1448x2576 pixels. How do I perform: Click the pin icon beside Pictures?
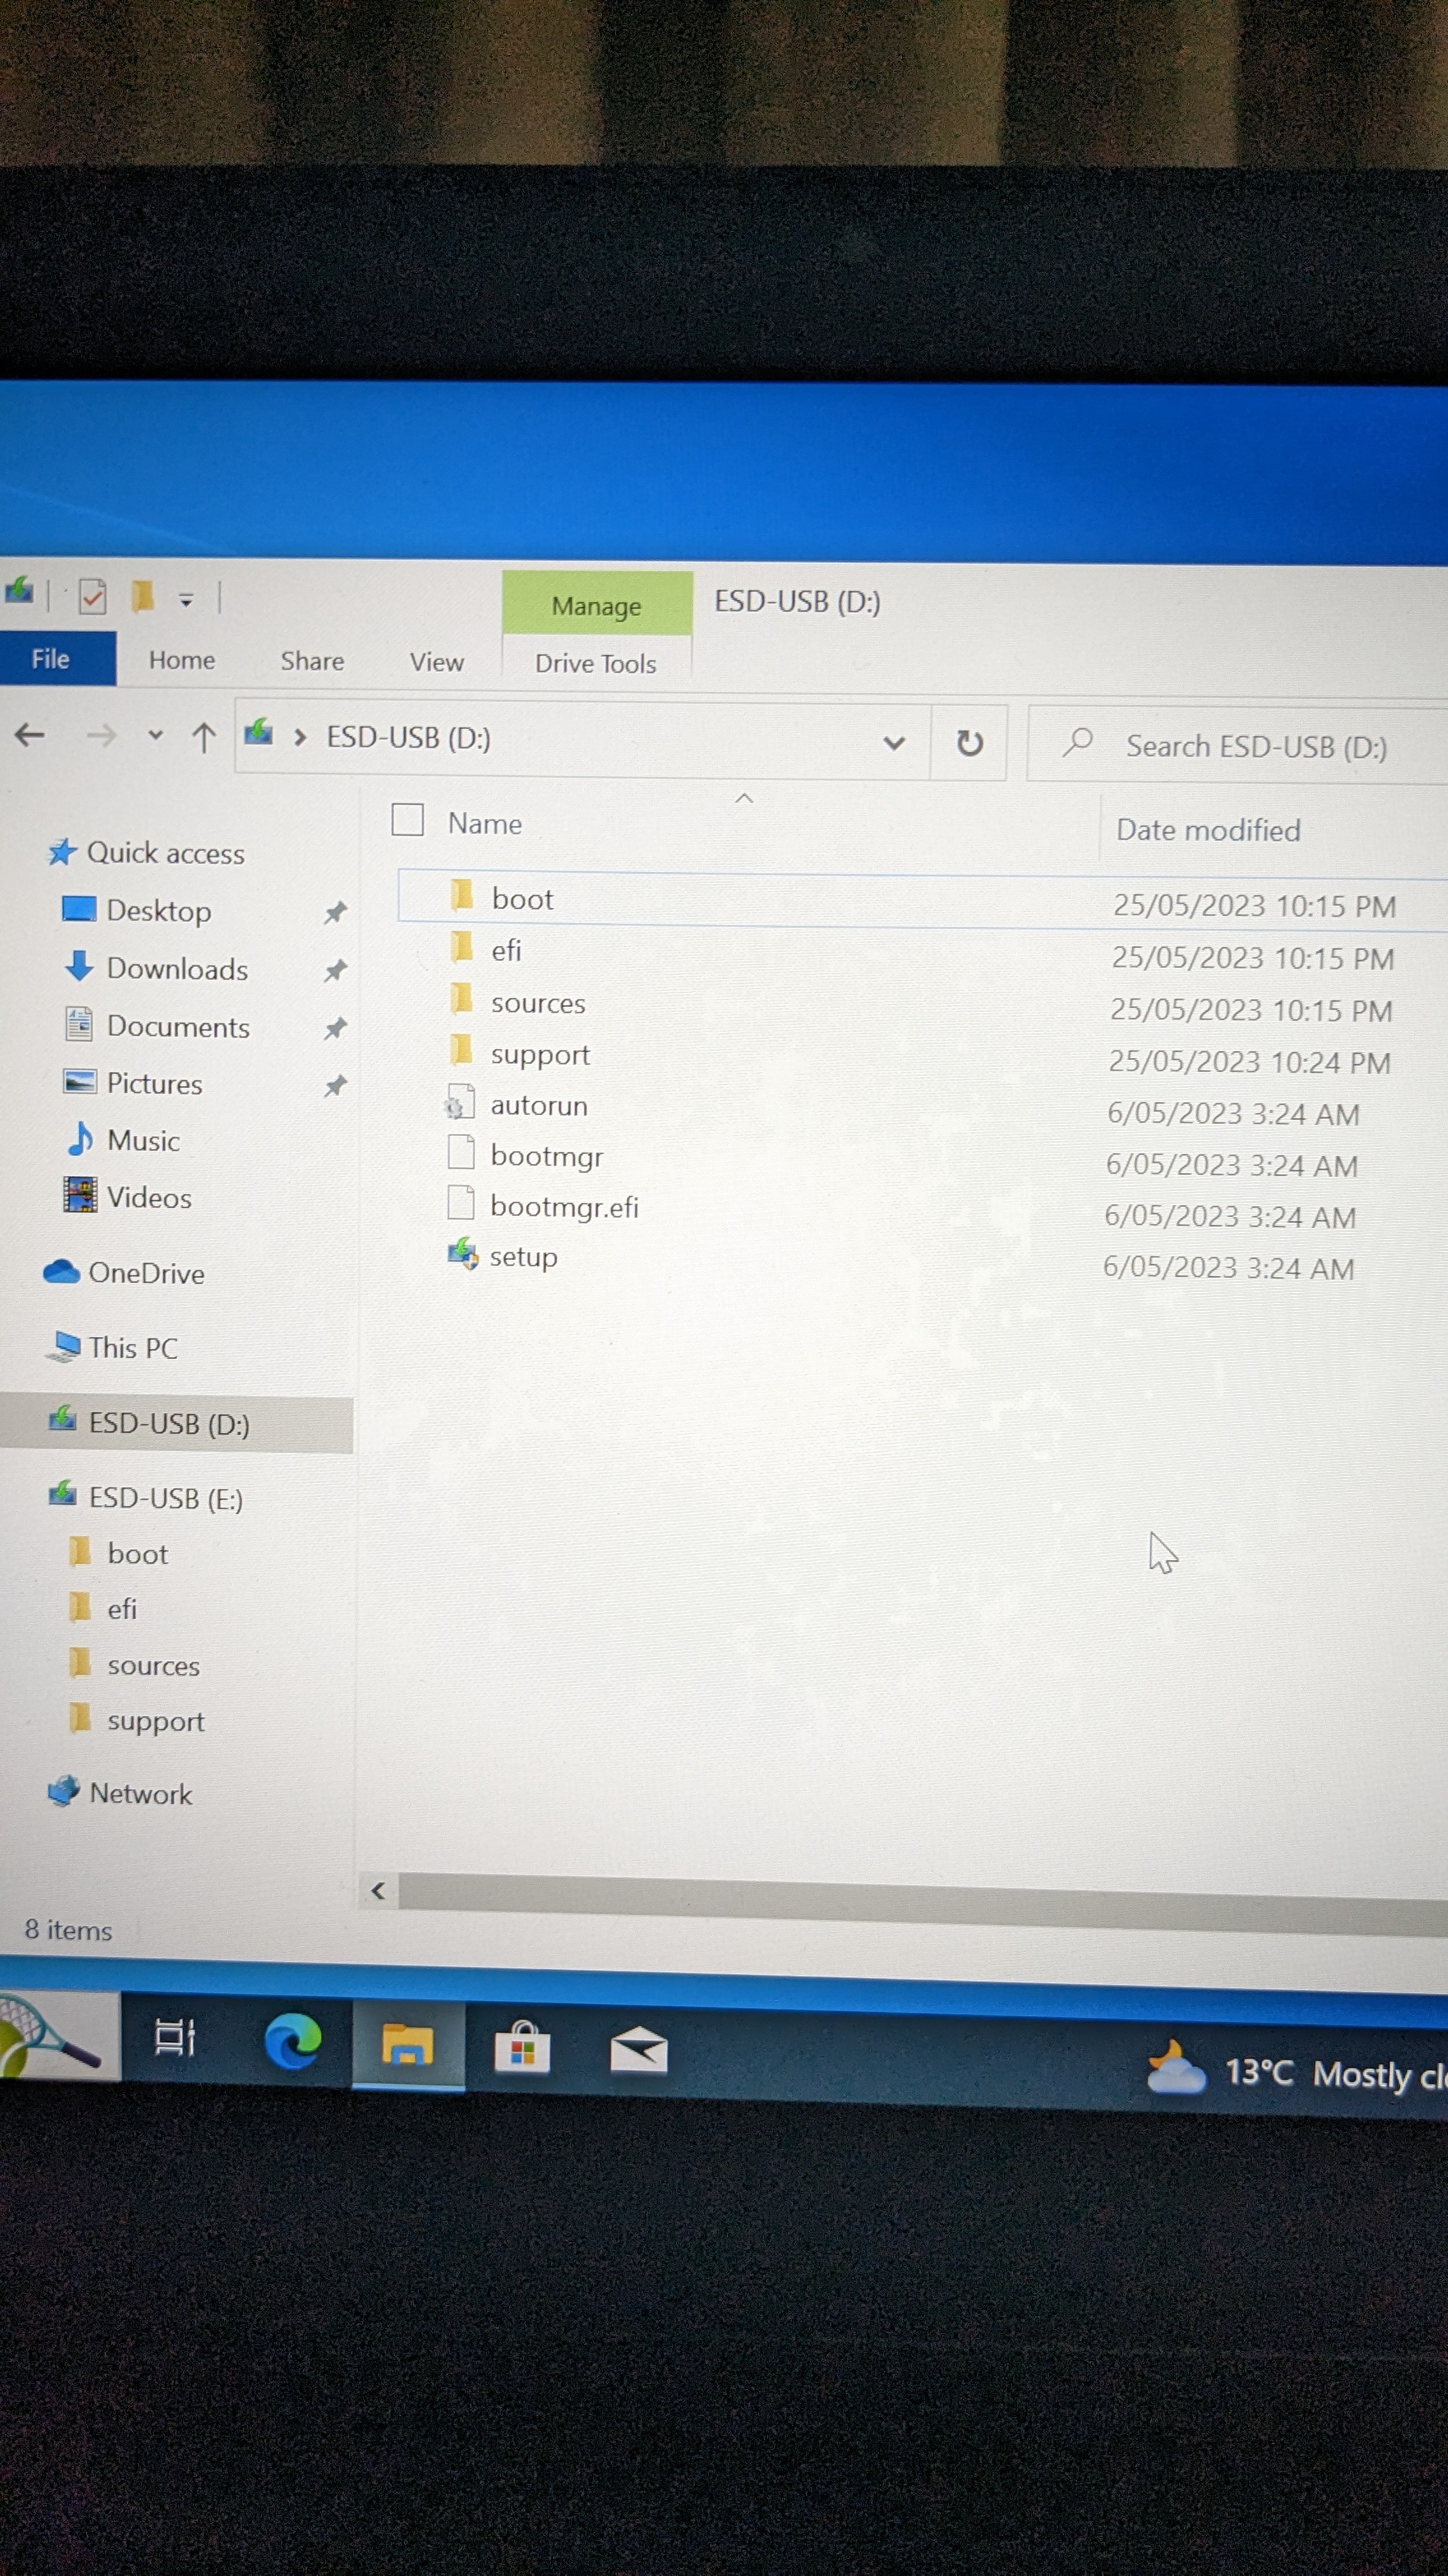pyautogui.click(x=335, y=1085)
